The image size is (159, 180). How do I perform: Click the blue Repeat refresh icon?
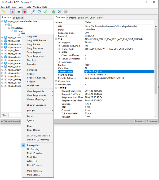click(x=39, y=12)
